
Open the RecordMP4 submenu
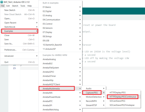pos(94,101)
